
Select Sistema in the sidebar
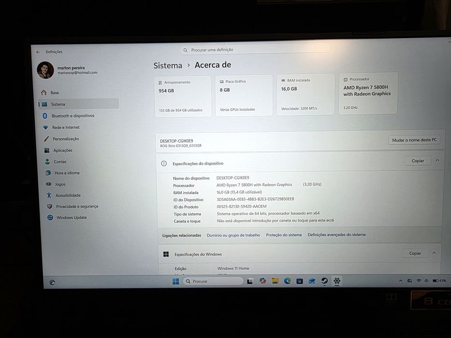(x=78, y=104)
